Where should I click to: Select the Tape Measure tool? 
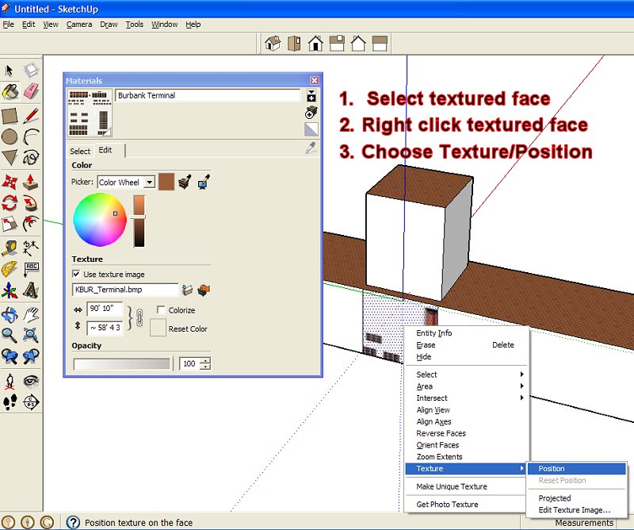click(10, 246)
